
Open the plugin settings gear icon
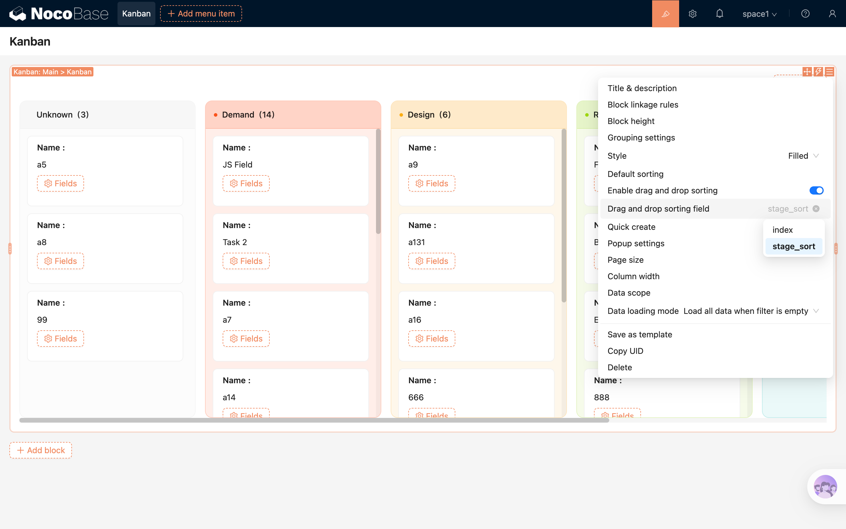click(693, 14)
